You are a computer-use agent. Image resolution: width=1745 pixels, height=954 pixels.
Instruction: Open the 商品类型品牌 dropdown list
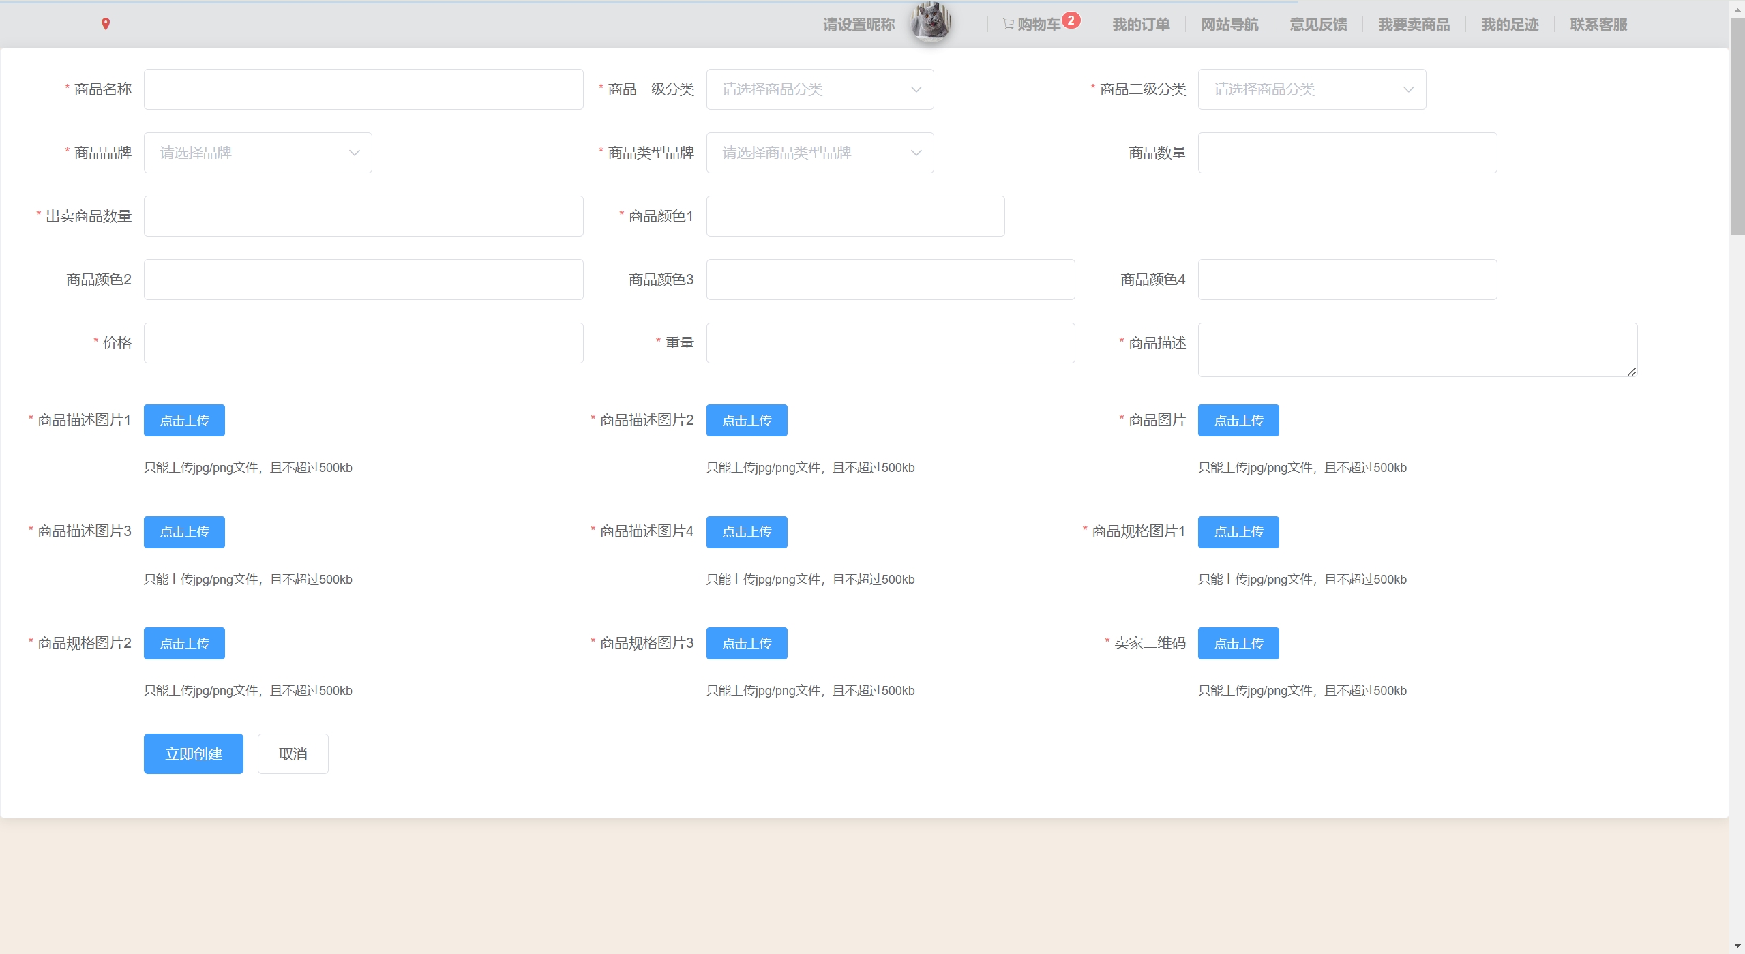point(820,153)
